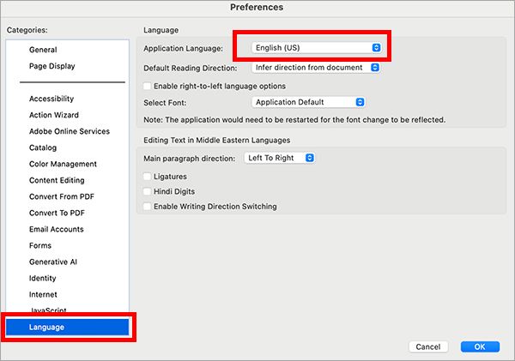The width and height of the screenshot is (515, 361).
Task: Select Email Accounts in the list
Action: point(56,229)
